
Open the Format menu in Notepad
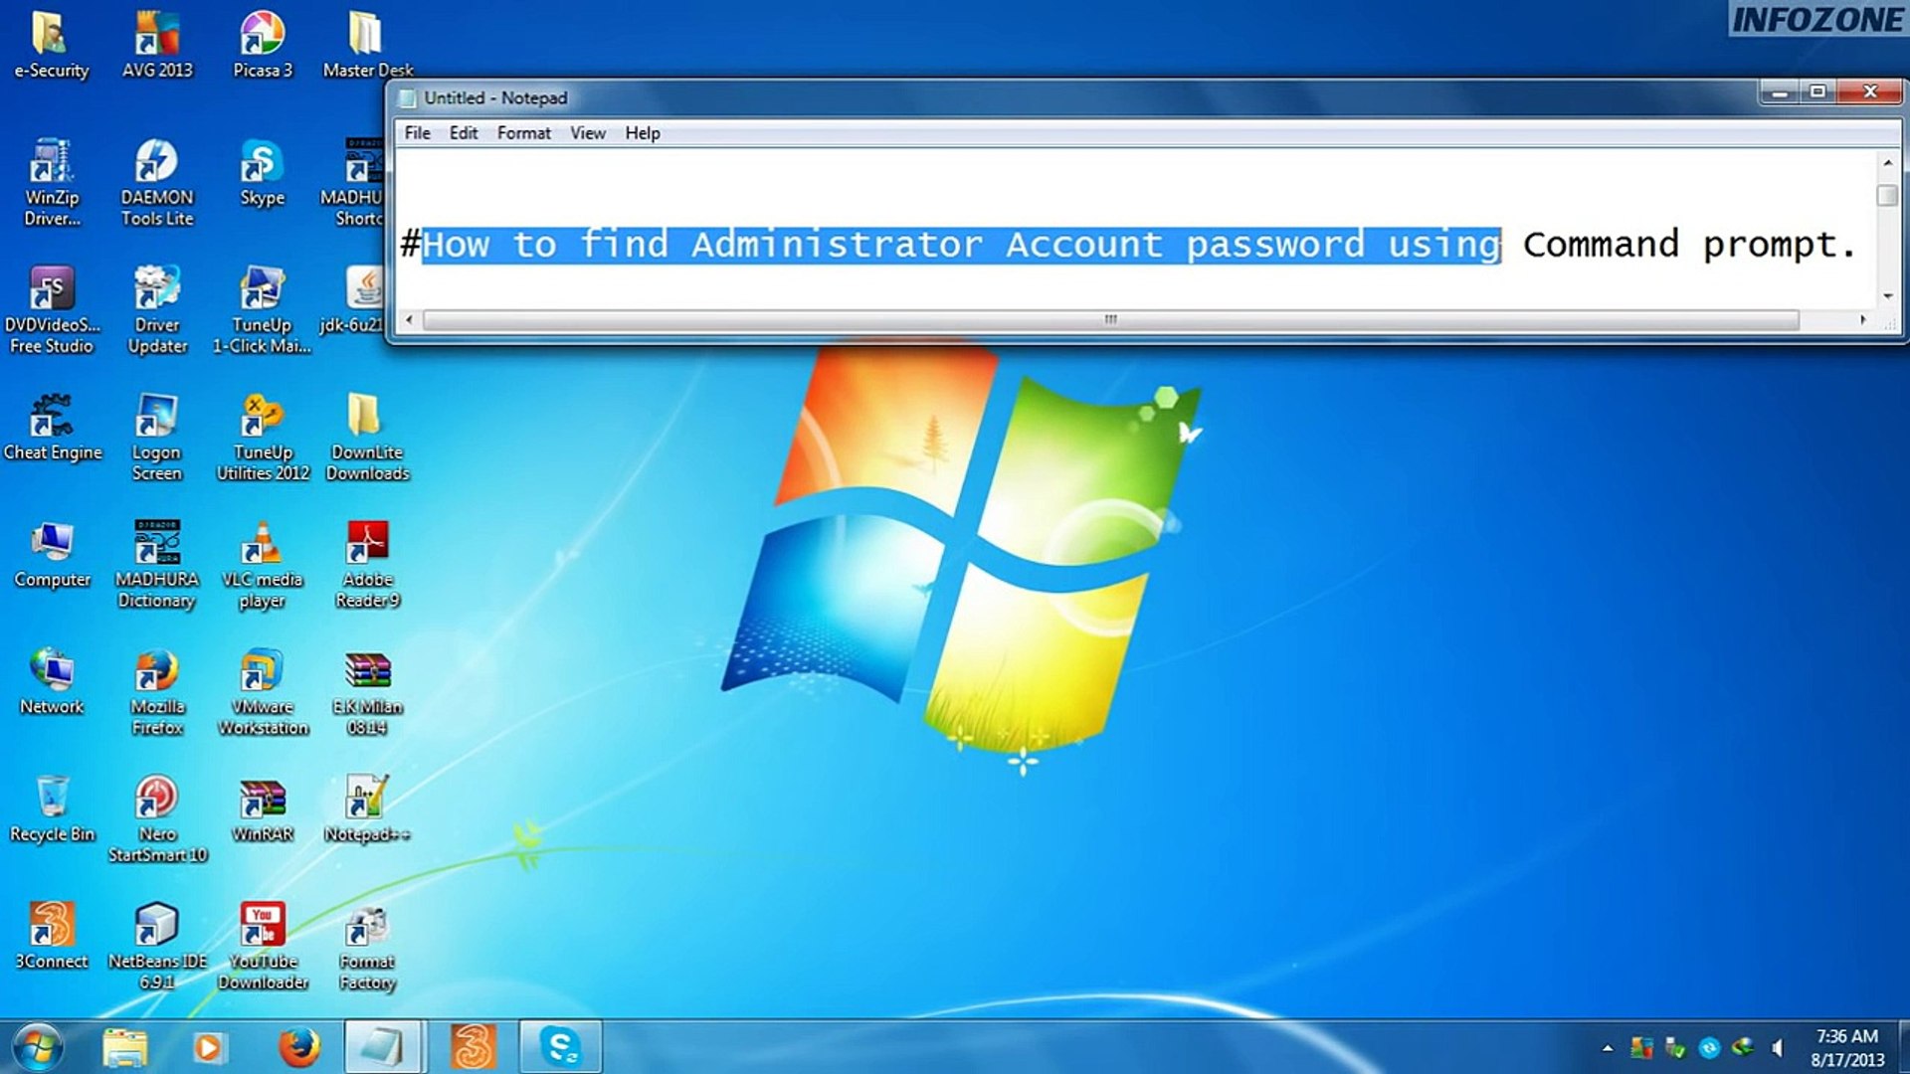pos(523,133)
